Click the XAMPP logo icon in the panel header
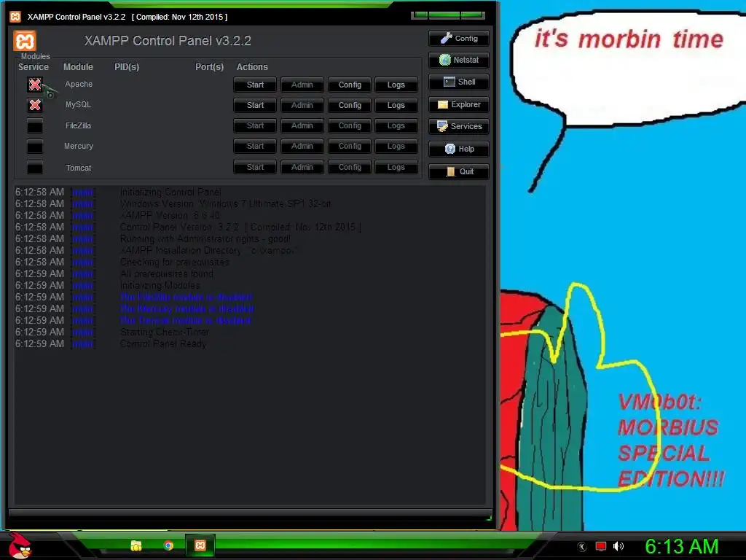This screenshot has width=746, height=560. click(x=25, y=41)
